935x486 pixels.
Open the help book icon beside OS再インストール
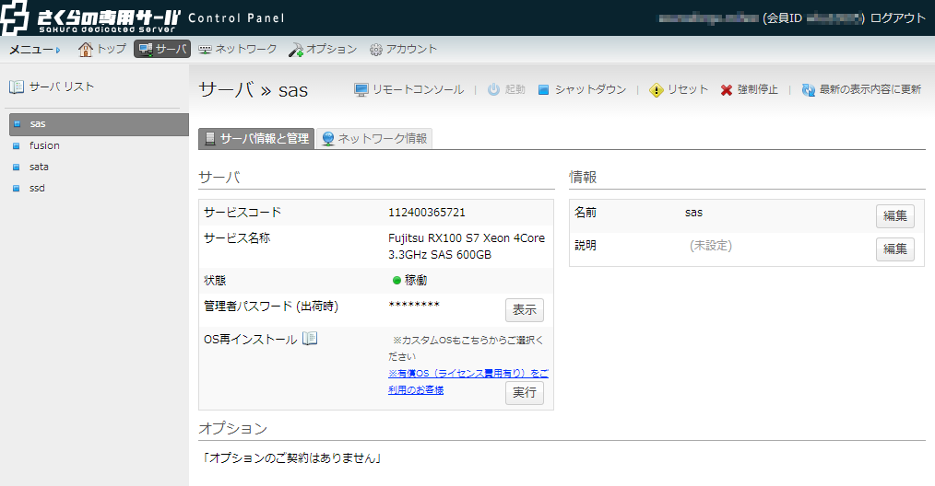pyautogui.click(x=310, y=339)
